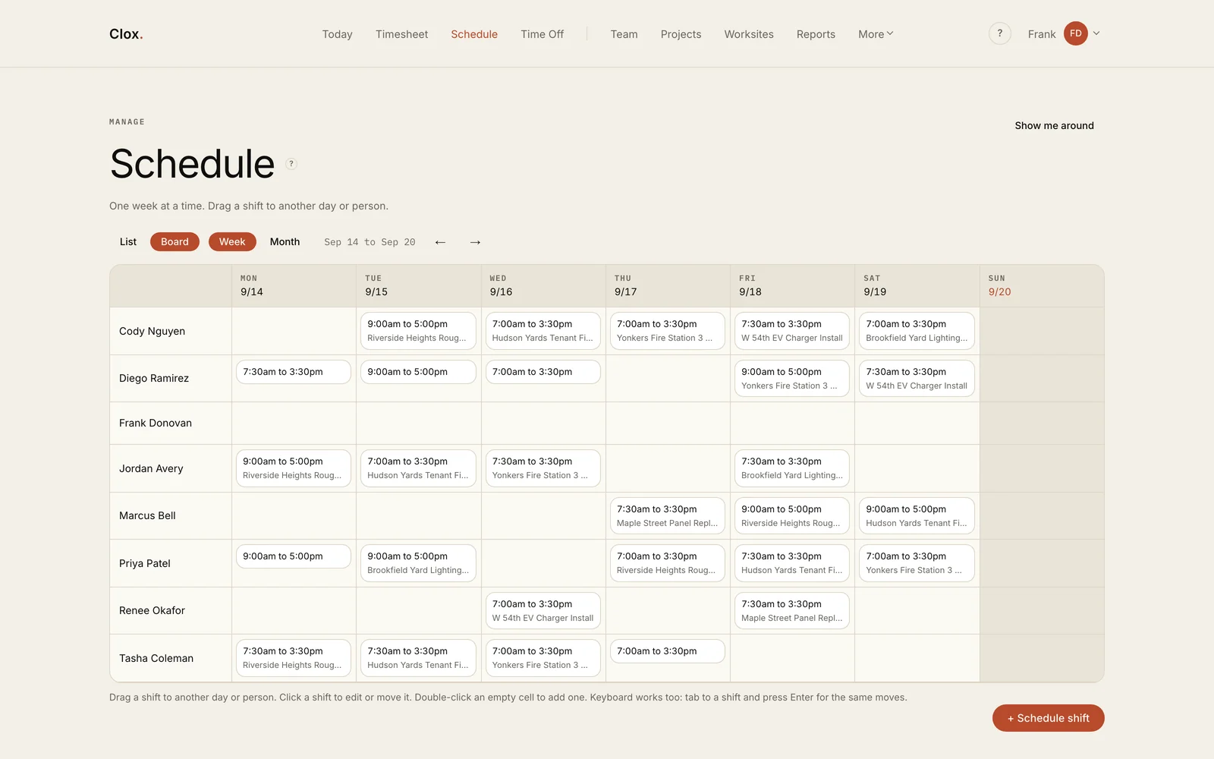Select Priya Patel's Saturday Yonkers Fire Station shift
The width and height of the screenshot is (1214, 759).
[x=917, y=563]
